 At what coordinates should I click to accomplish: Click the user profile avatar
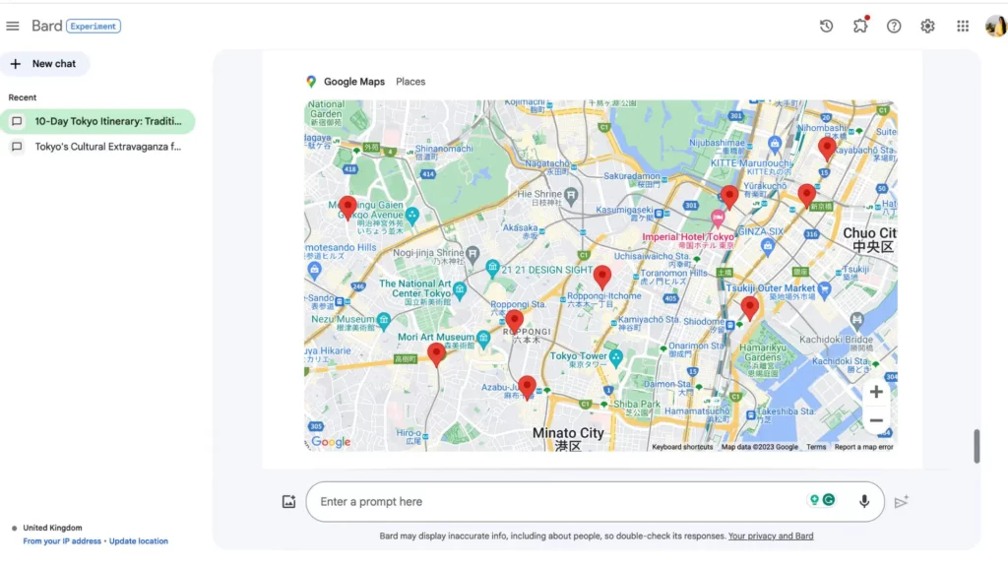pos(995,27)
